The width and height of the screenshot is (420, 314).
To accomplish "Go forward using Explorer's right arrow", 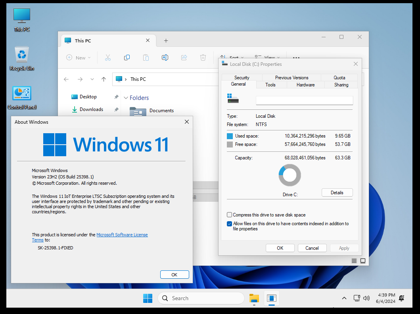I will coord(80,79).
